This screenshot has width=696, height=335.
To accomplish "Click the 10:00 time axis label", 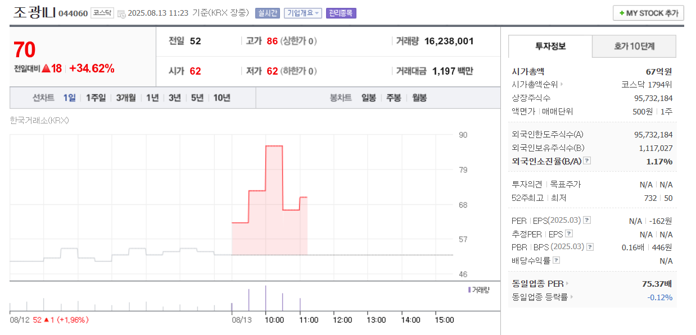I will coord(274,320).
